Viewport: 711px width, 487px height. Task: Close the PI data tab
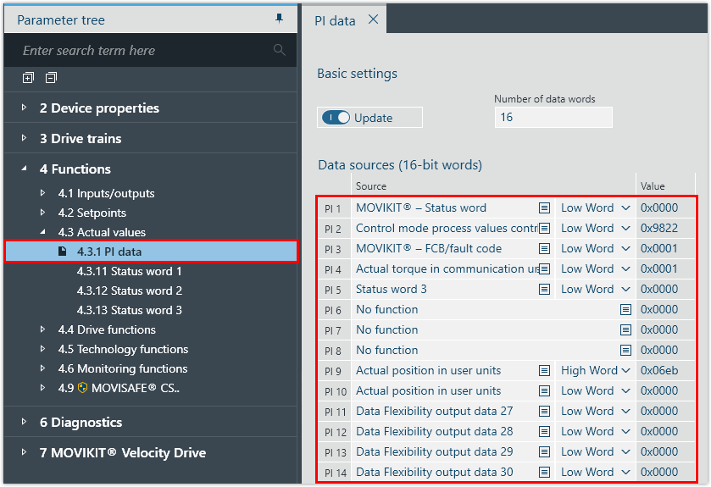pyautogui.click(x=373, y=20)
